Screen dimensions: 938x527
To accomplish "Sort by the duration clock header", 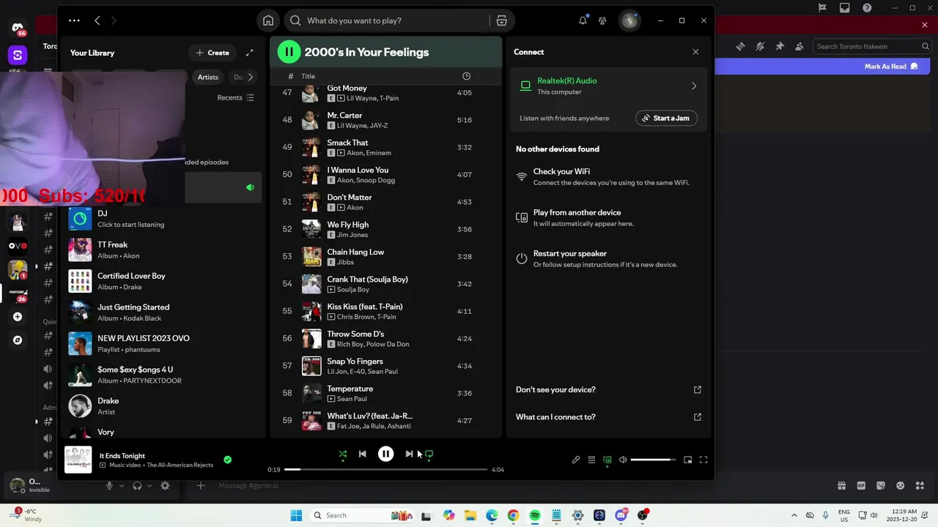I will point(467,76).
